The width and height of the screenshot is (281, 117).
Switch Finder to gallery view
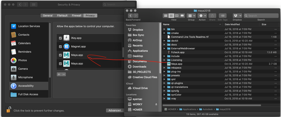[182, 15]
